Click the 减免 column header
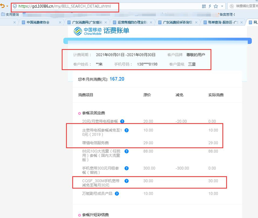The image size is (258, 218). (179, 95)
